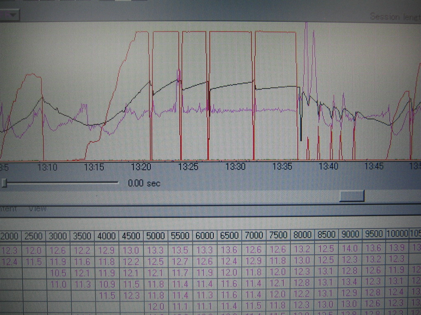421x315 pixels.
Task: Click the 13.2 cell under 8000
Action: click(302, 249)
